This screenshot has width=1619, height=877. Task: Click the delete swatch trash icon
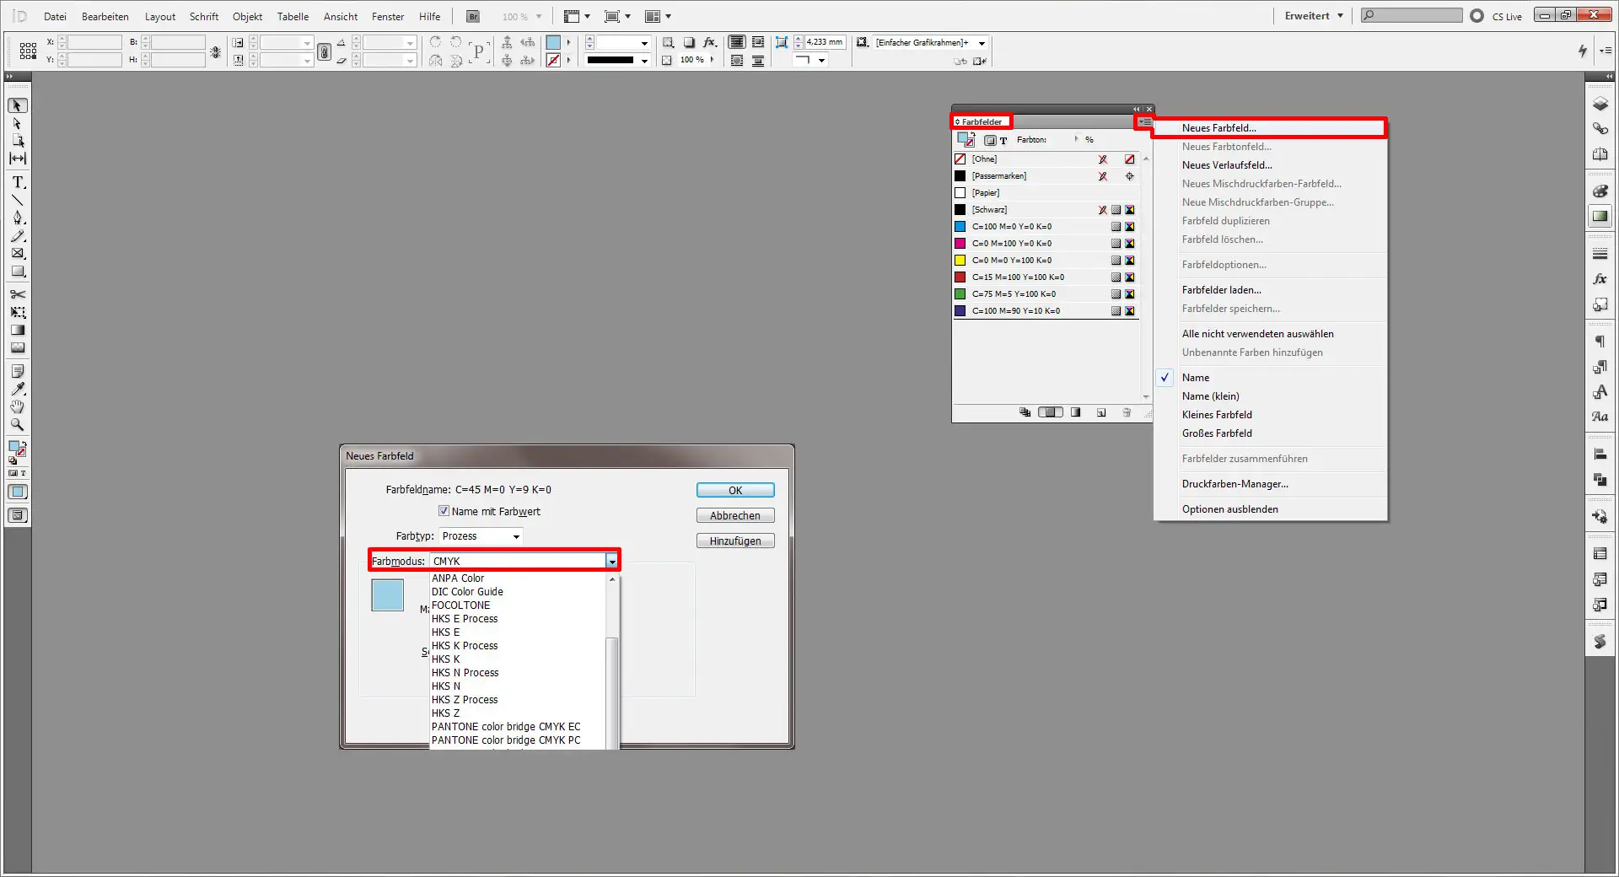pos(1127,413)
